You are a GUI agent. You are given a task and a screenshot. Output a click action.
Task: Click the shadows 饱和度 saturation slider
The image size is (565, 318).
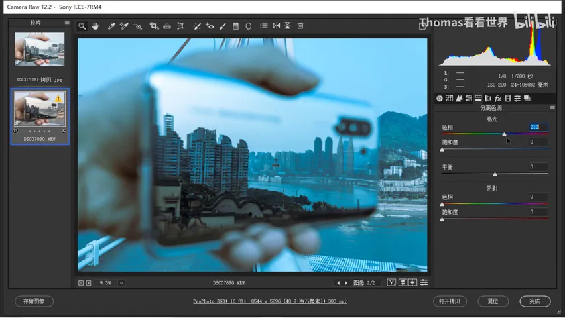495,219
